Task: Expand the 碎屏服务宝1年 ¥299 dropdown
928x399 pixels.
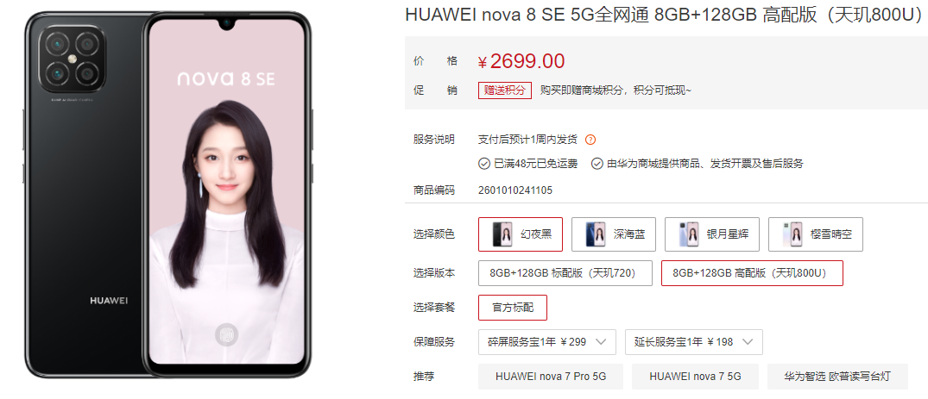Action: click(x=546, y=341)
